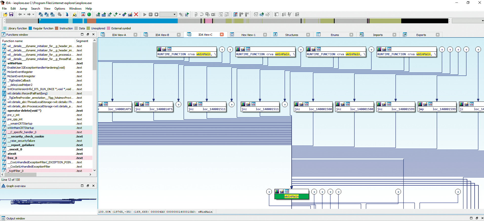Image resolution: width=484 pixels, height=221 pixels.
Task: Close the IDA View-C tab
Action: 222,35
